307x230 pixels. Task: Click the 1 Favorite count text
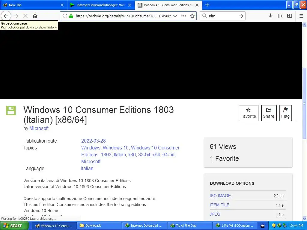point(224,158)
